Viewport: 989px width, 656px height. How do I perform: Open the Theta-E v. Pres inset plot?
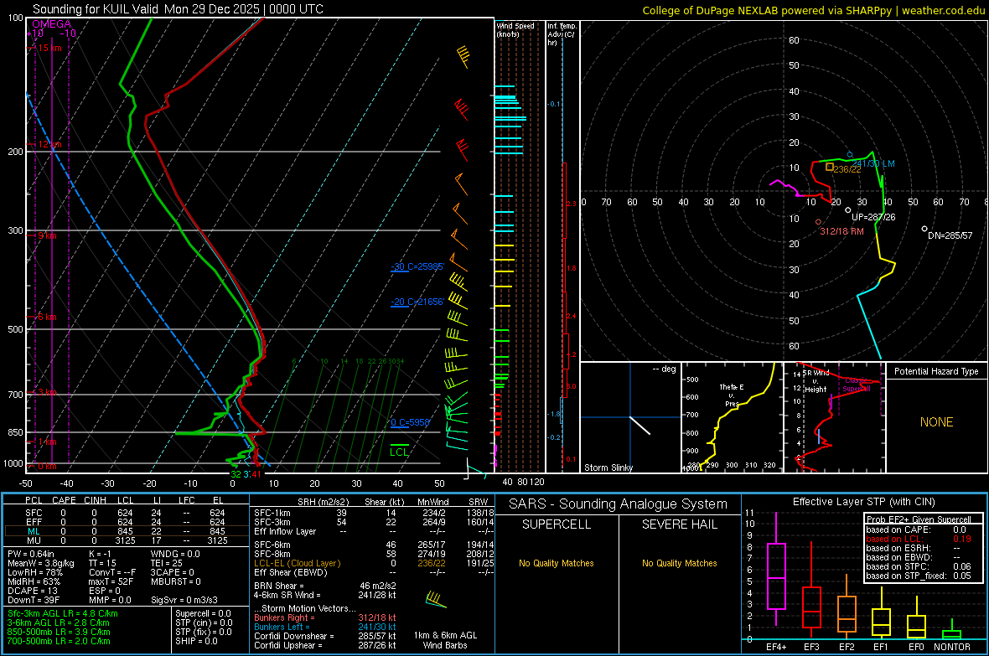point(732,417)
